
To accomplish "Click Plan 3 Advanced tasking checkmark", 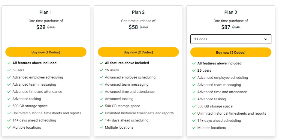I will tap(193, 99).
